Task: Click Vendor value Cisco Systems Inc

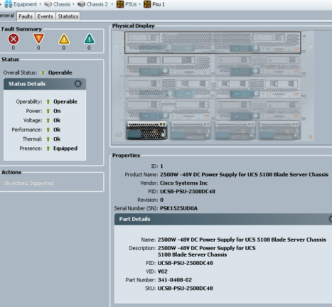Action: (x=184, y=183)
